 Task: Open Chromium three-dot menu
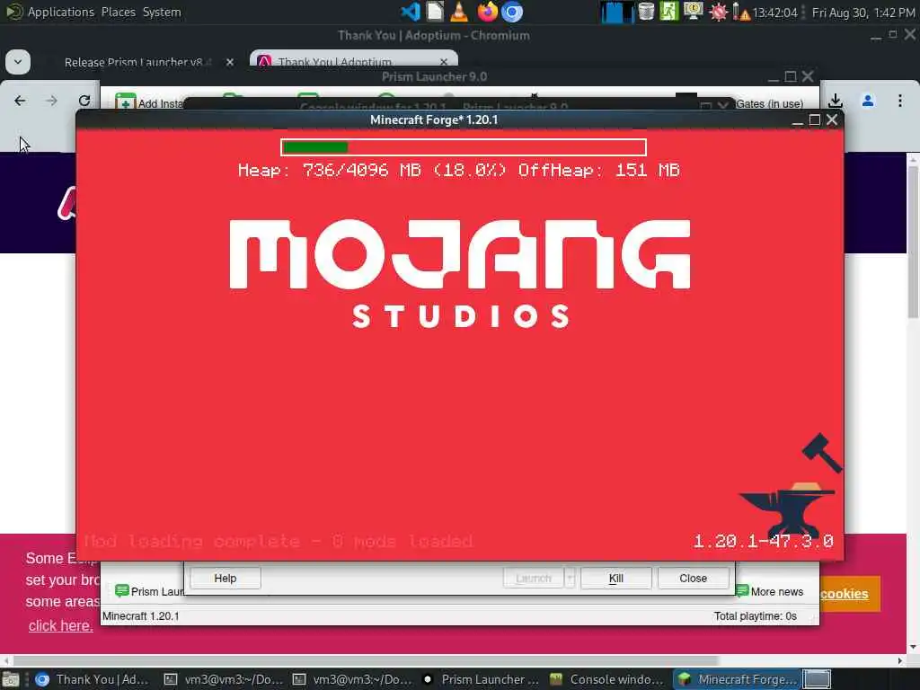(900, 101)
